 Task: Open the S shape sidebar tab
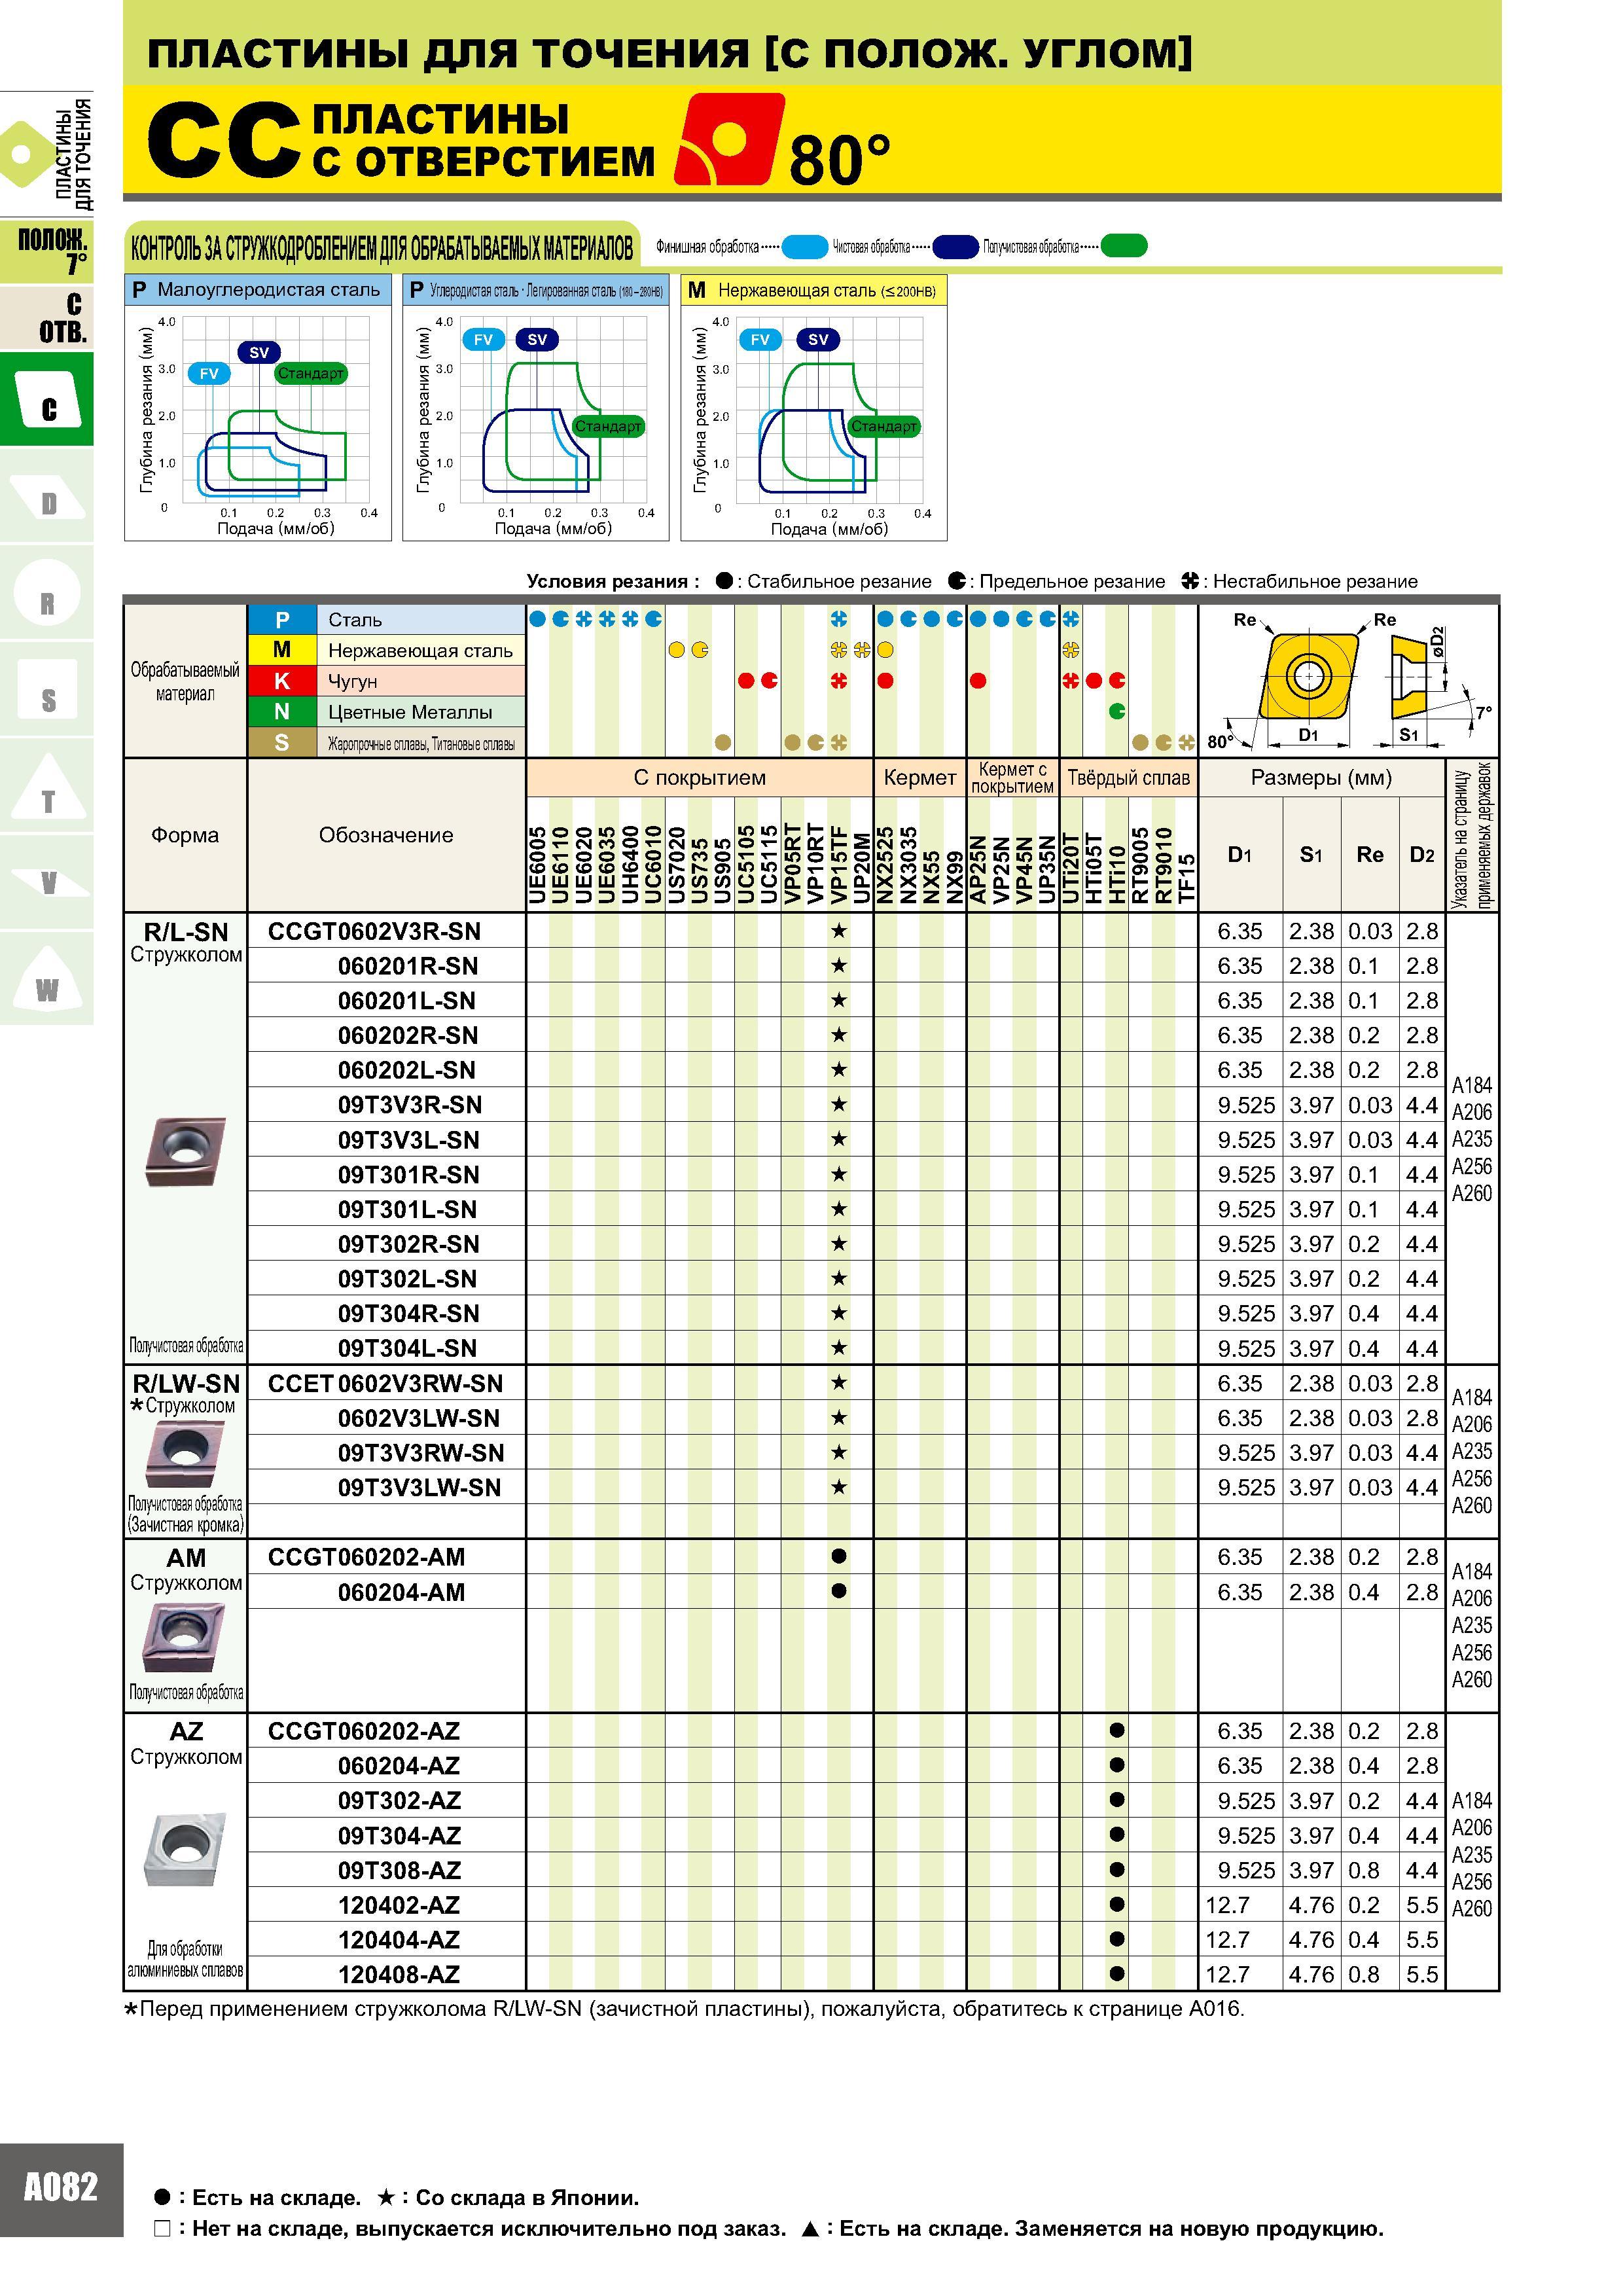click(47, 690)
